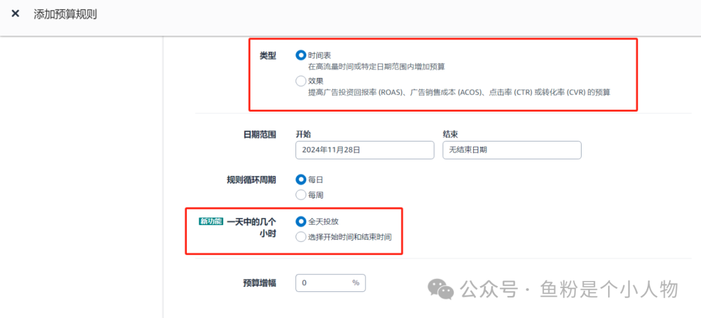Choose 每周 as the rule recurrence

pyautogui.click(x=301, y=195)
